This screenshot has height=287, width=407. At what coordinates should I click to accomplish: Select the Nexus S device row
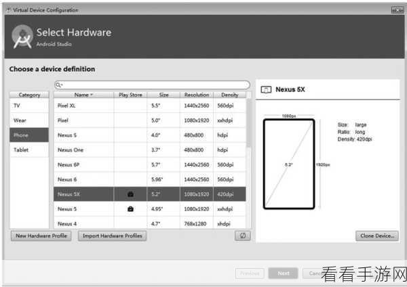coord(150,135)
